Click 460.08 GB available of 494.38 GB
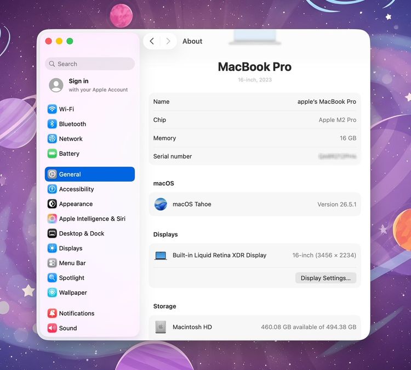The image size is (411, 370). tap(309, 327)
